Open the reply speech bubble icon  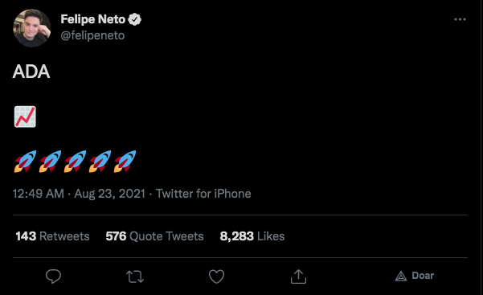[x=53, y=276]
